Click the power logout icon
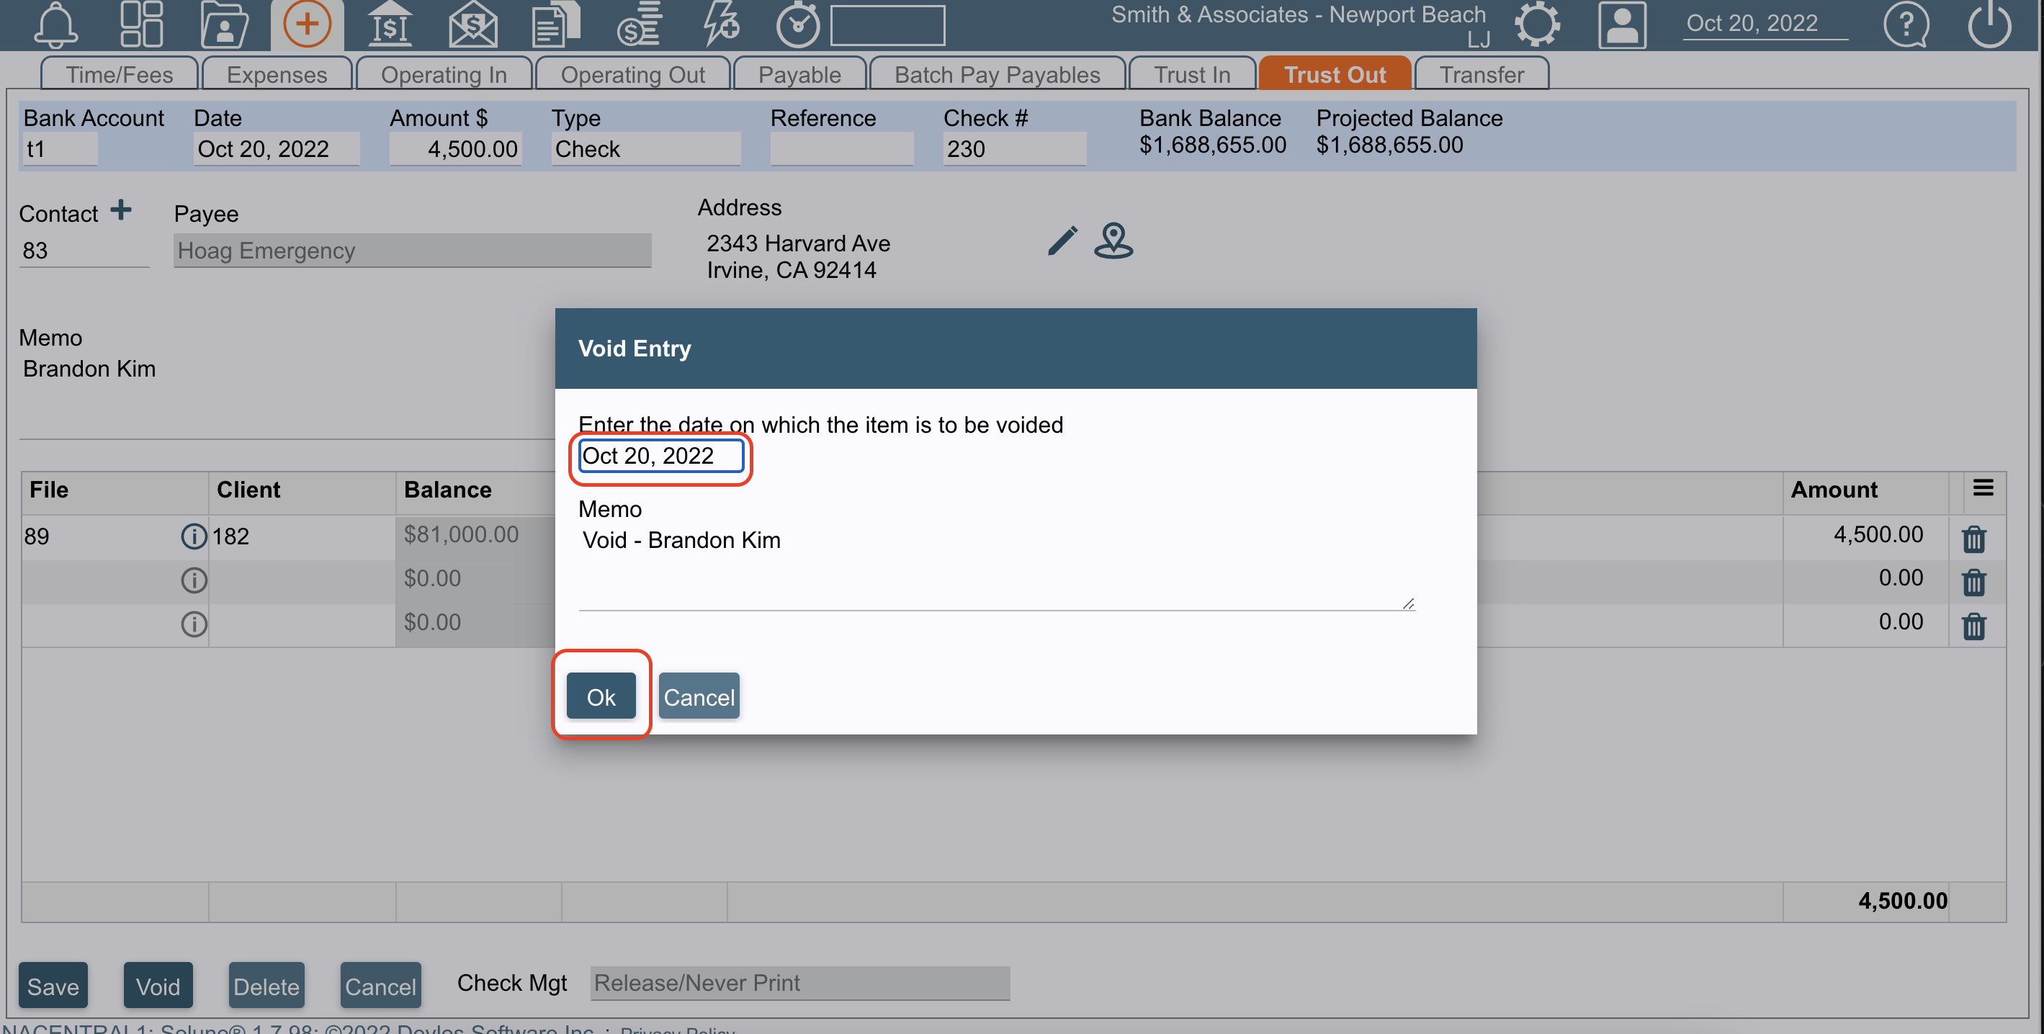The width and height of the screenshot is (2044, 1034). coord(1989,24)
